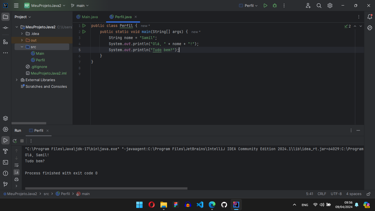Toggle the Run tool window sidebar icon

coord(5,140)
